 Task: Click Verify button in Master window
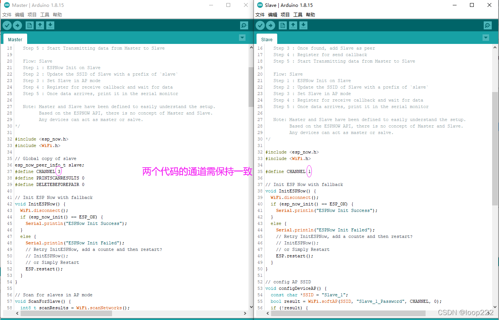click(x=7, y=26)
